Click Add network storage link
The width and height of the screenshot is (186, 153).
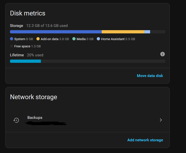[x=145, y=140]
